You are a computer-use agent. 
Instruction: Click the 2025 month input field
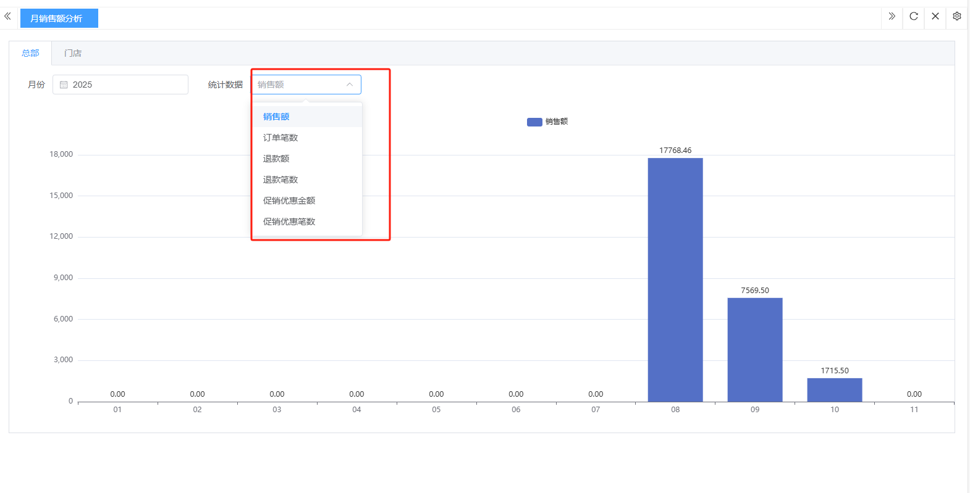point(124,85)
